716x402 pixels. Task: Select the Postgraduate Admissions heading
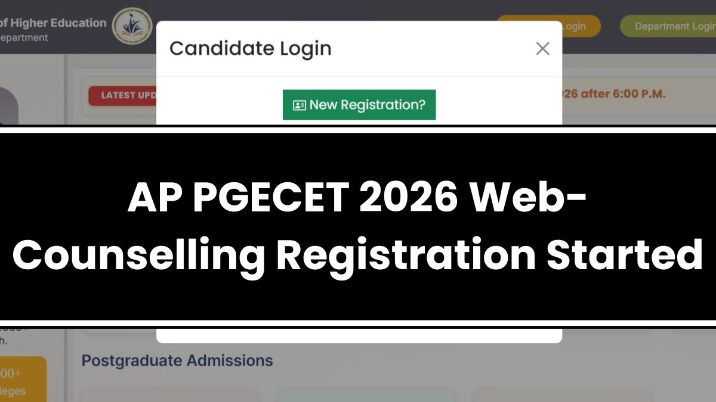point(177,360)
